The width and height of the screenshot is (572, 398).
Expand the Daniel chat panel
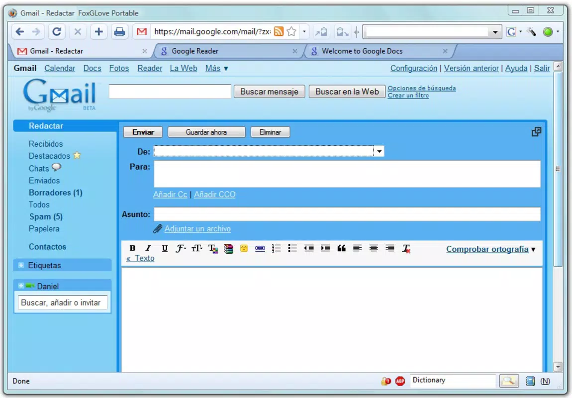[x=21, y=286]
